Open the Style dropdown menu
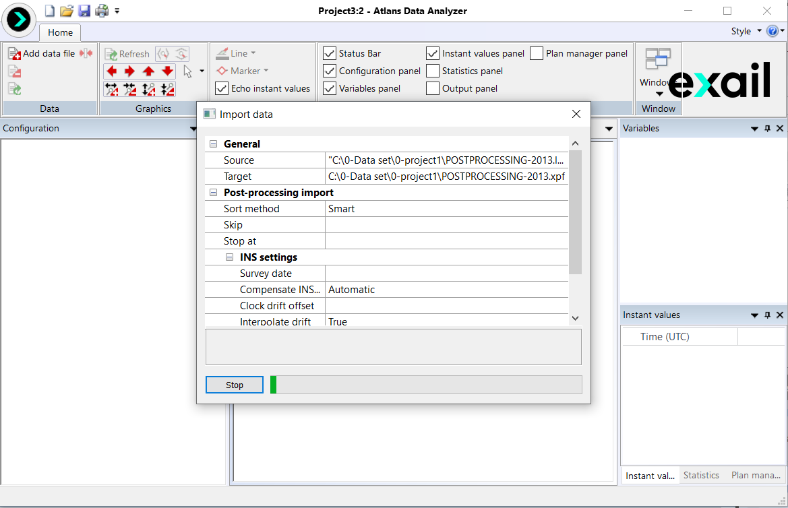This screenshot has width=788, height=508. click(746, 31)
